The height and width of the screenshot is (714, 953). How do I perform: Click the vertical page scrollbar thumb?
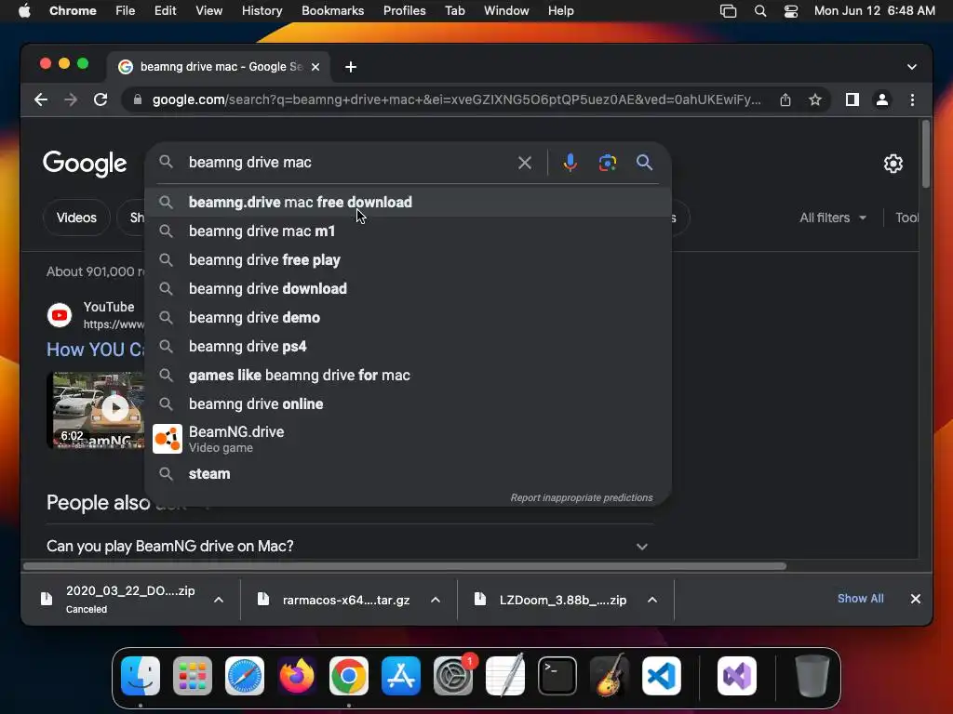[926, 154]
